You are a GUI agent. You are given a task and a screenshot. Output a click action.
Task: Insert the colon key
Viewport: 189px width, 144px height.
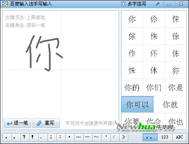click(x=61, y=137)
